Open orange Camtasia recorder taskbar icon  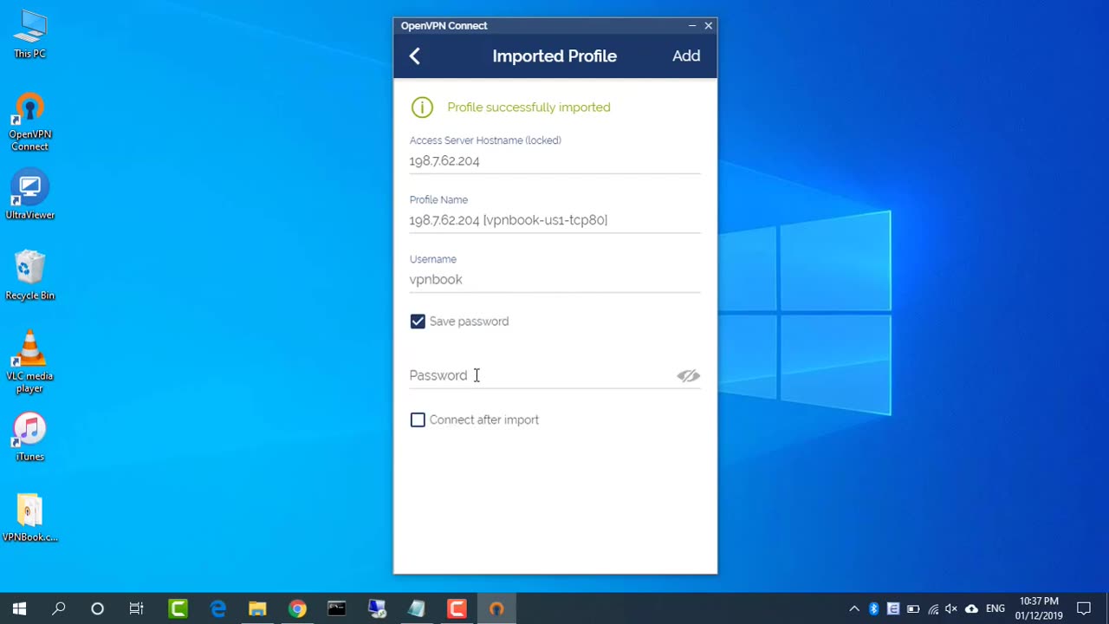(x=457, y=608)
